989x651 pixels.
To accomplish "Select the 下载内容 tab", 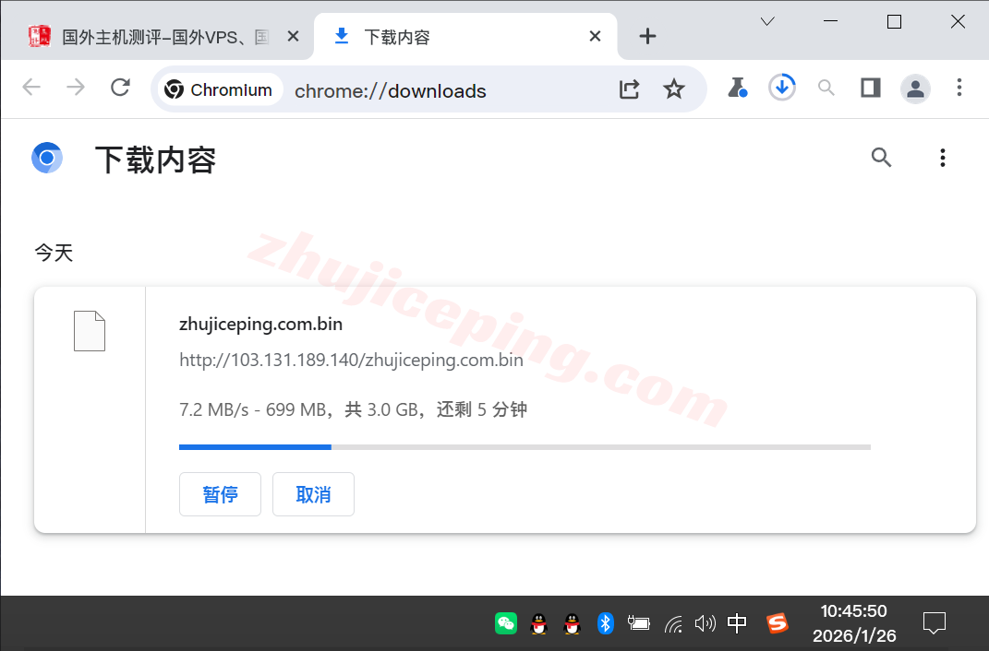I will [x=434, y=36].
